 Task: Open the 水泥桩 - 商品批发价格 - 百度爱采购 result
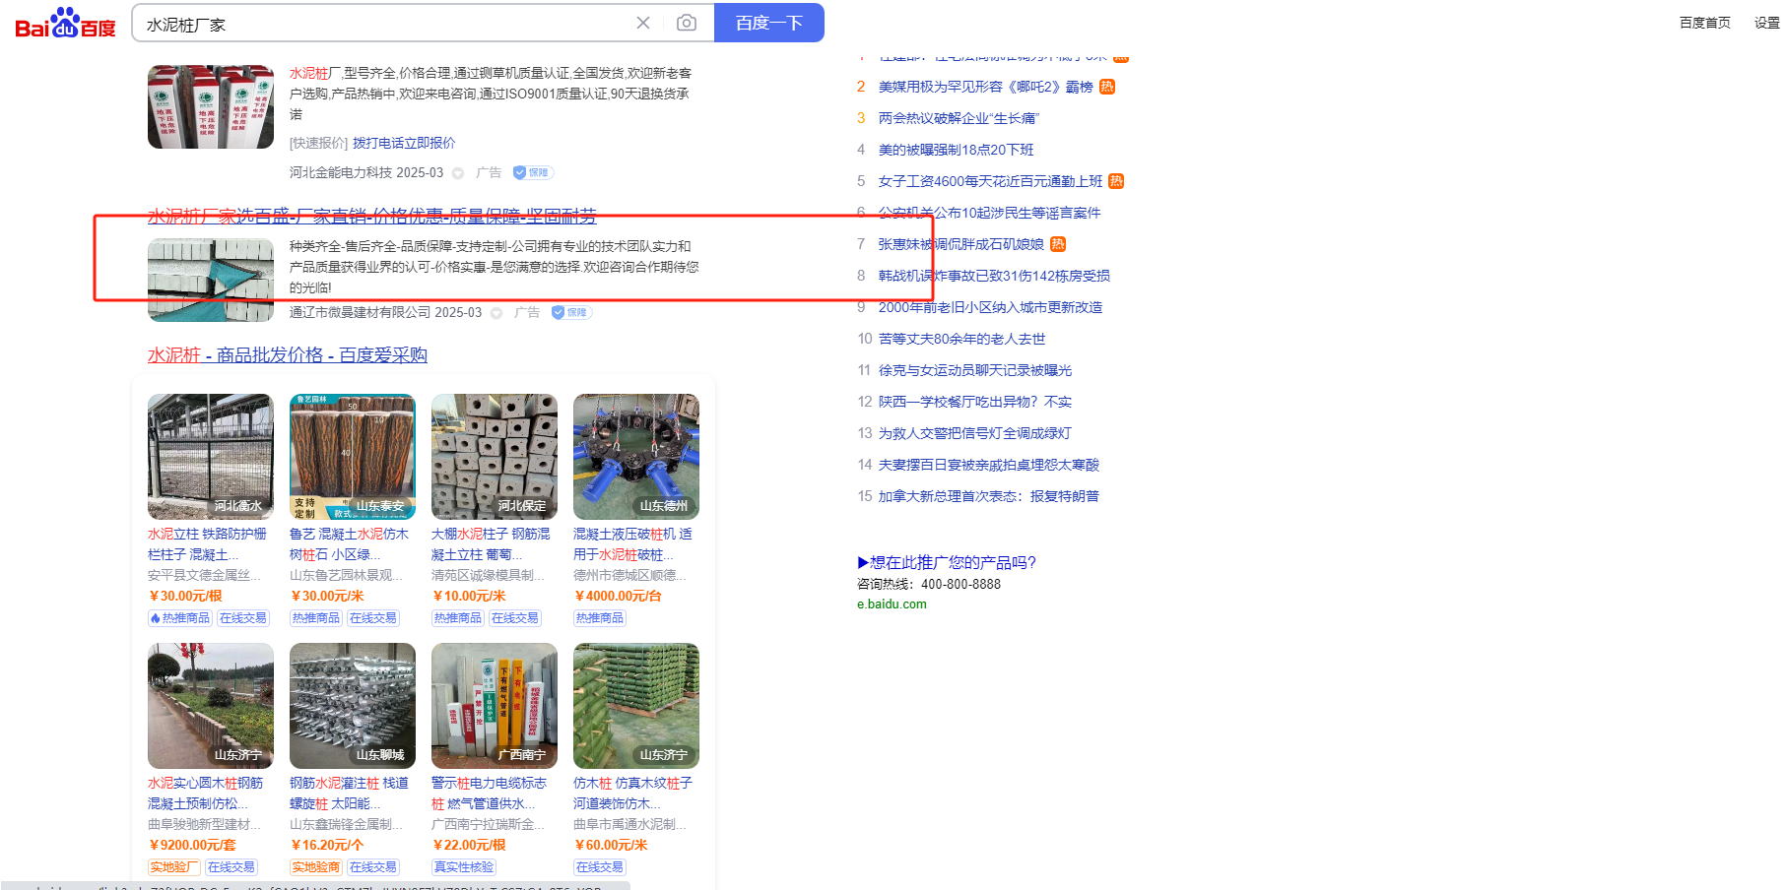288,354
